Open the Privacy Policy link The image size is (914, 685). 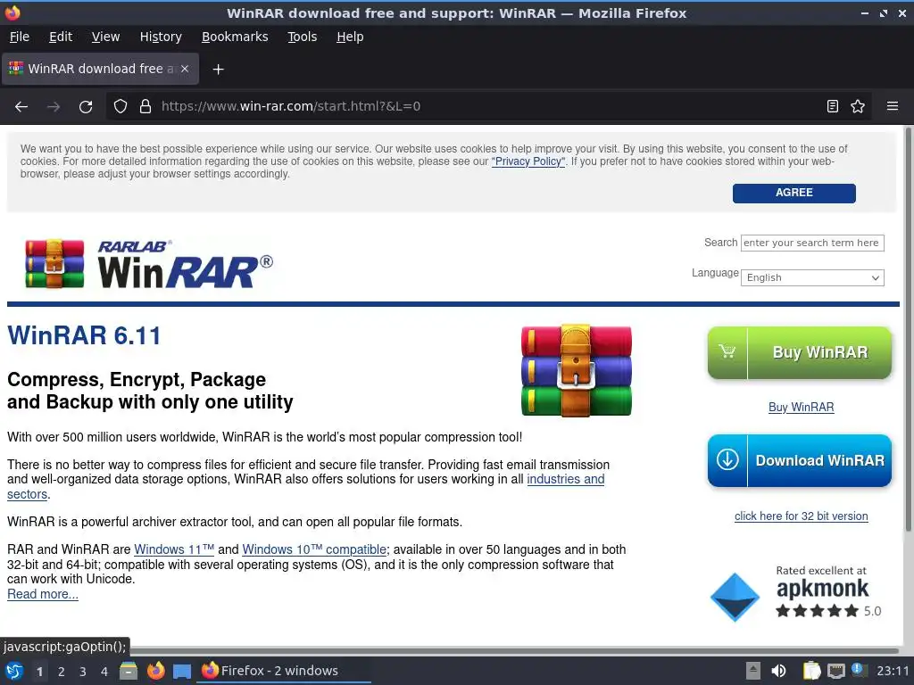528,161
